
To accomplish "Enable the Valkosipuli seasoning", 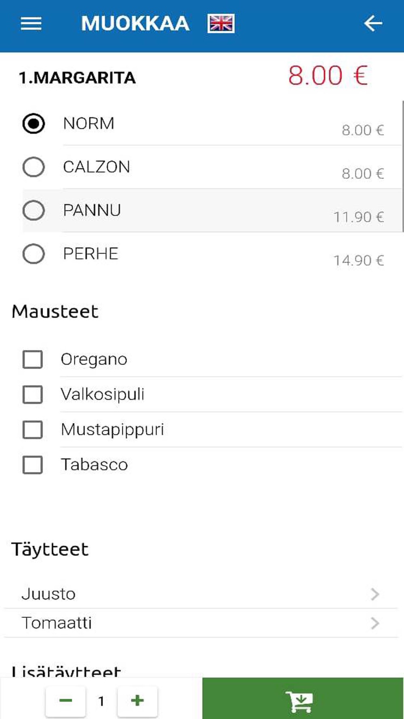I will pos(33,394).
